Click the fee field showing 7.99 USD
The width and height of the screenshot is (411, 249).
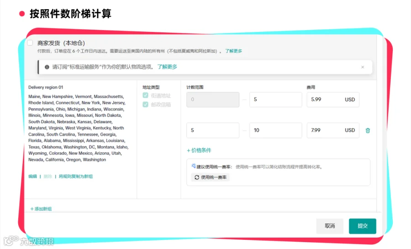[333, 130]
